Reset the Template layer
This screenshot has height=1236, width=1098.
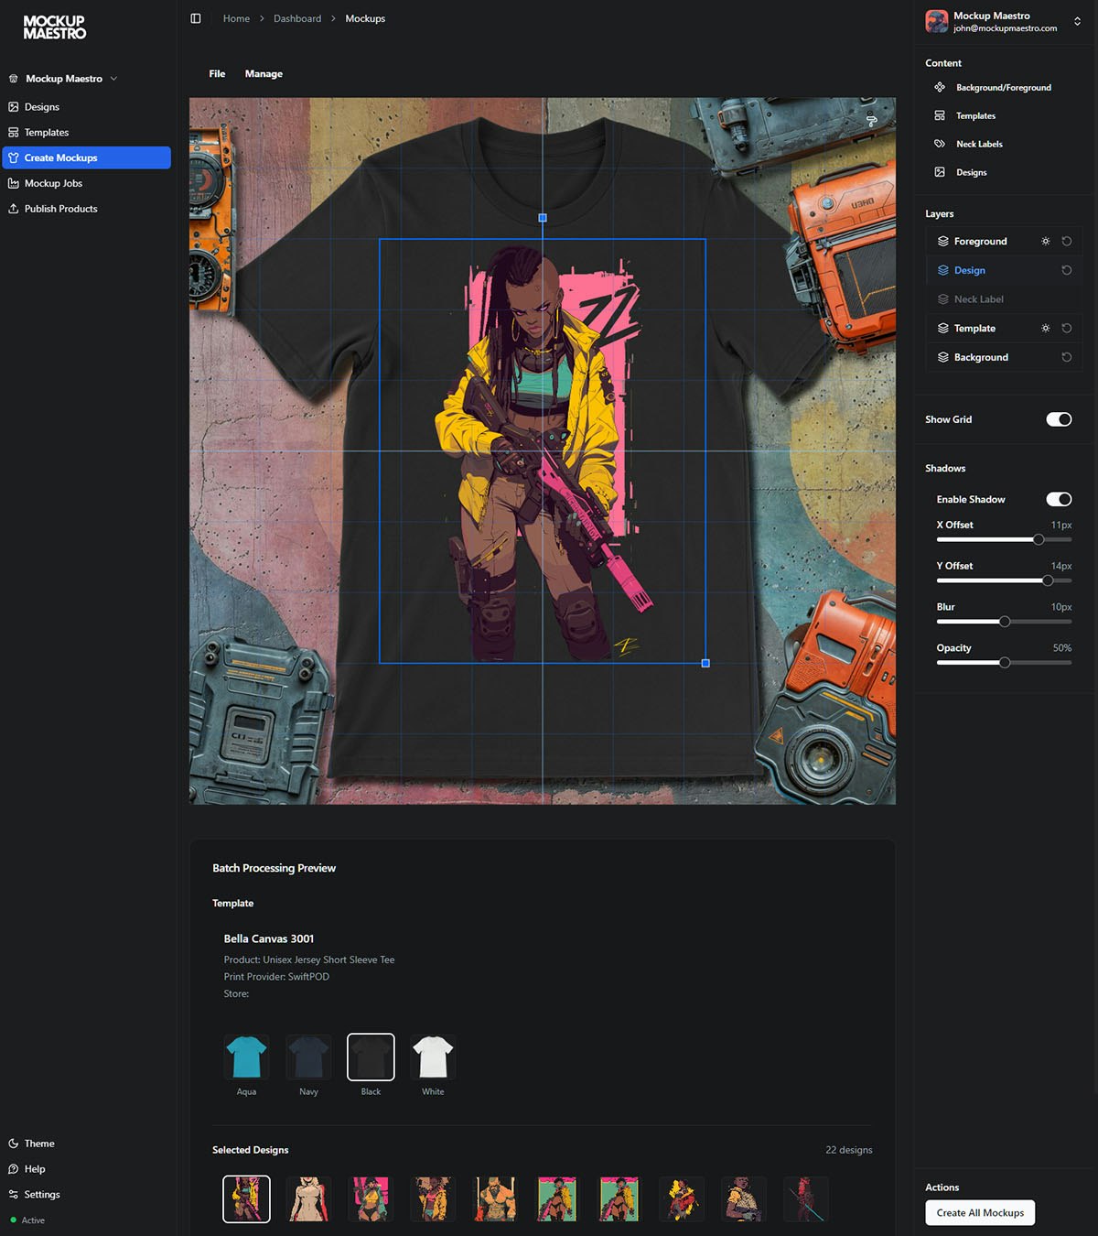[x=1067, y=328]
